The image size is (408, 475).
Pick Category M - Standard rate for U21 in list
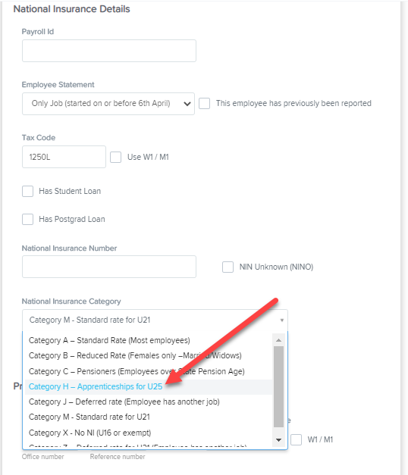click(149, 417)
